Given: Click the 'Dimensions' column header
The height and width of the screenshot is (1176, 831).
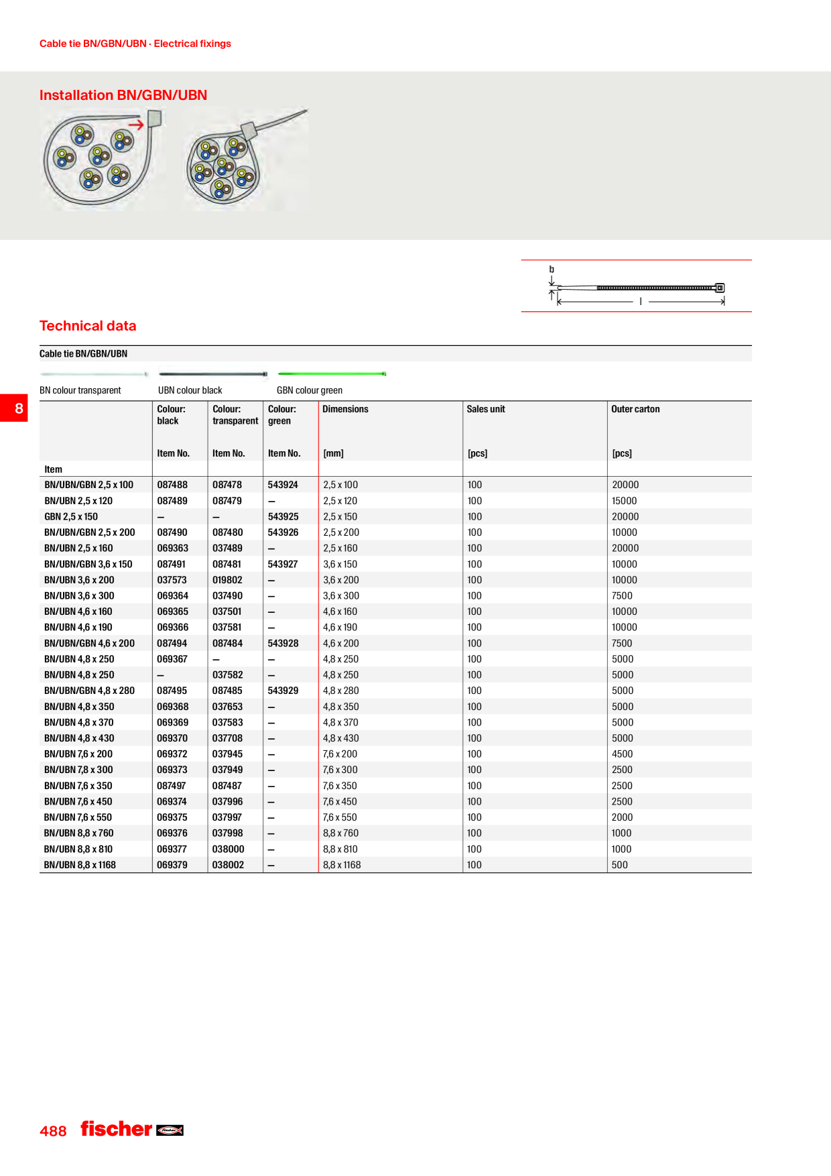Looking at the screenshot, I should 345,409.
